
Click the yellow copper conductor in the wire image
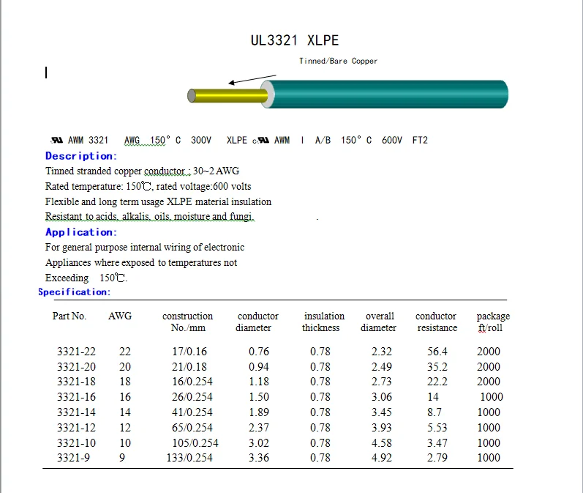point(227,96)
